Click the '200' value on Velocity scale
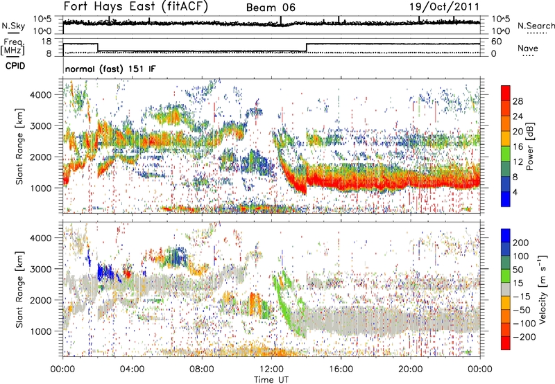 click(x=521, y=243)
